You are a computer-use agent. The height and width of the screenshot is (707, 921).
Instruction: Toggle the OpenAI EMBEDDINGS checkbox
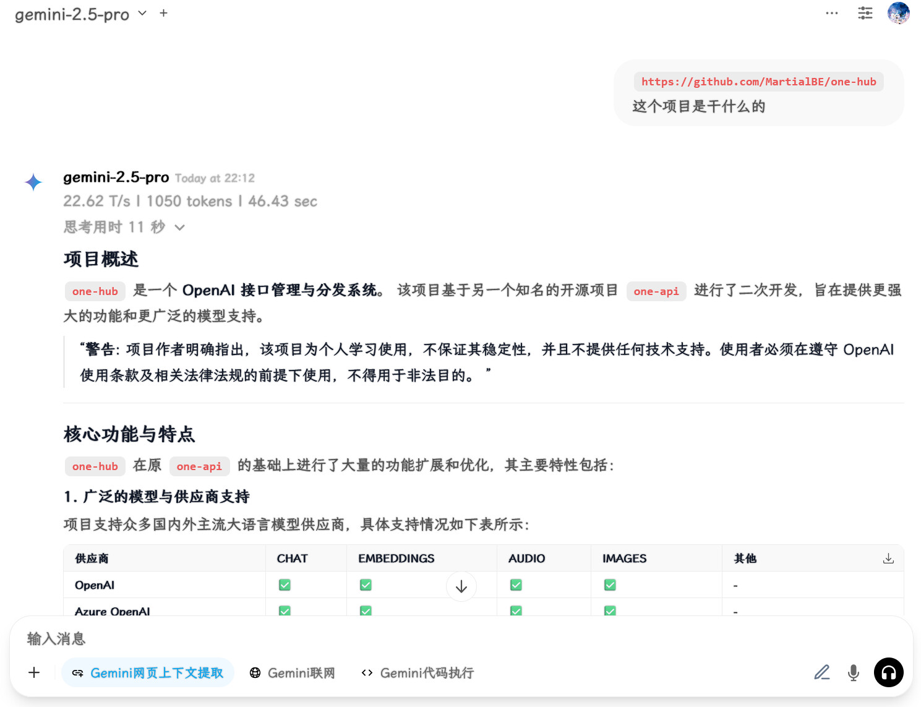click(x=366, y=585)
